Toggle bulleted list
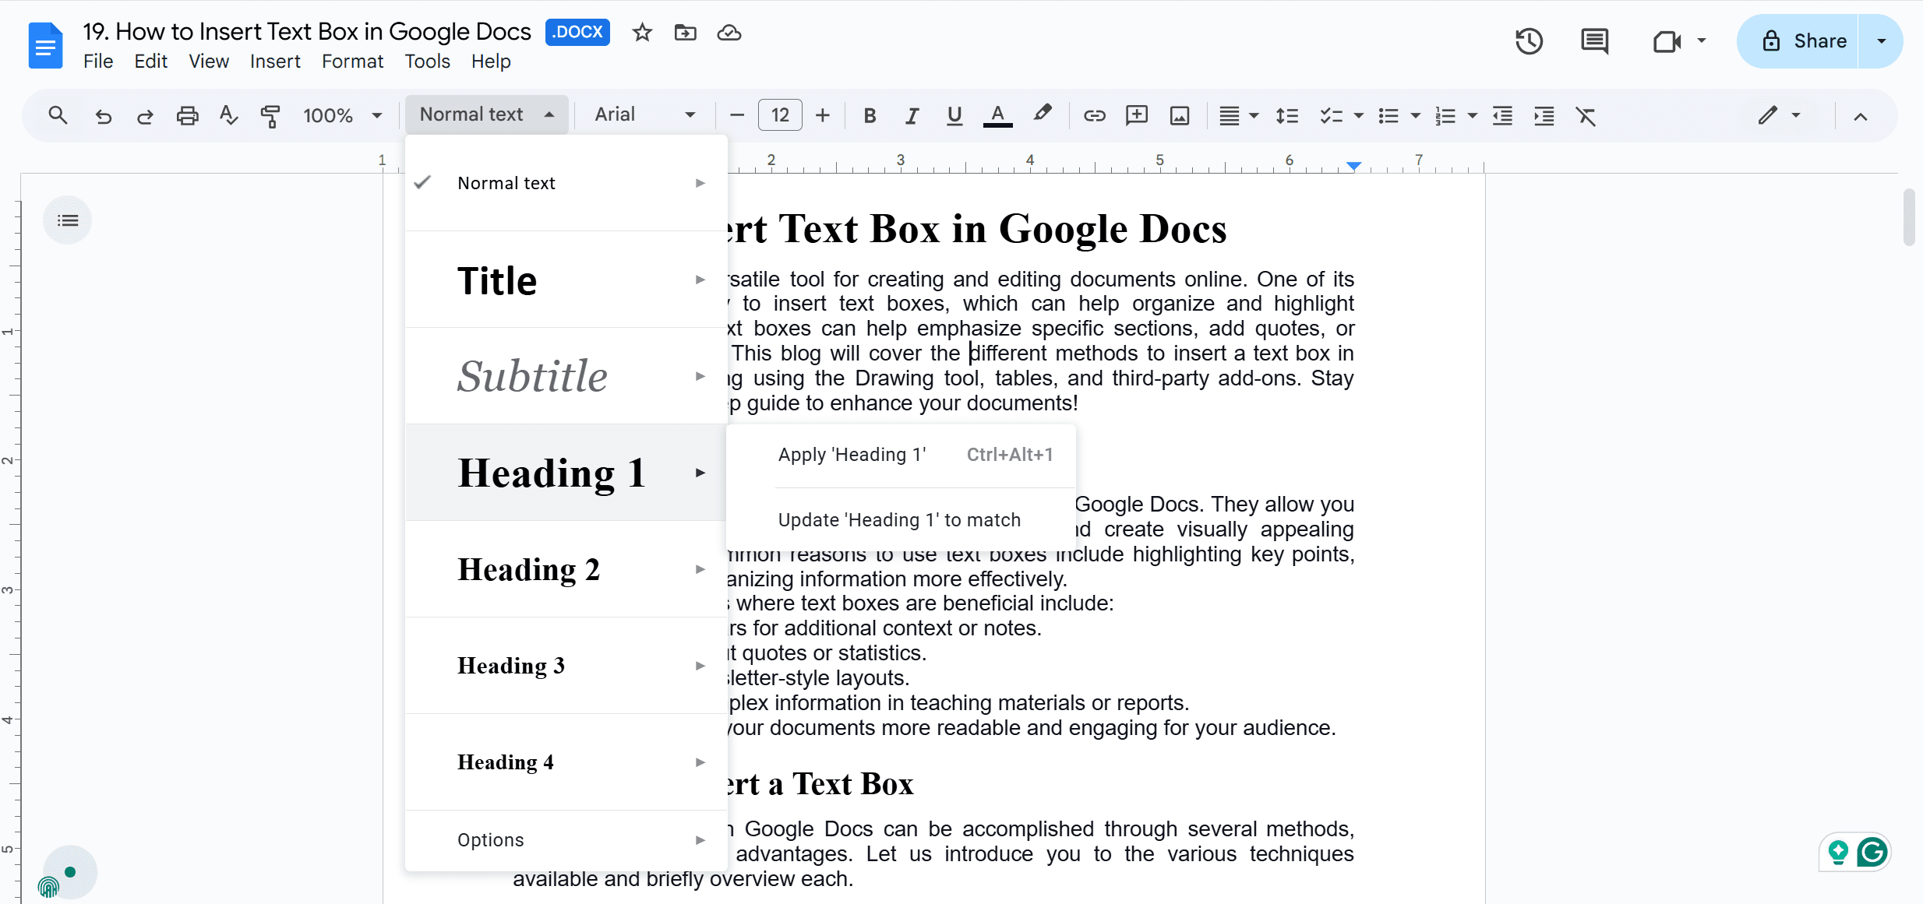The height and width of the screenshot is (904, 1923). pos(1388,116)
